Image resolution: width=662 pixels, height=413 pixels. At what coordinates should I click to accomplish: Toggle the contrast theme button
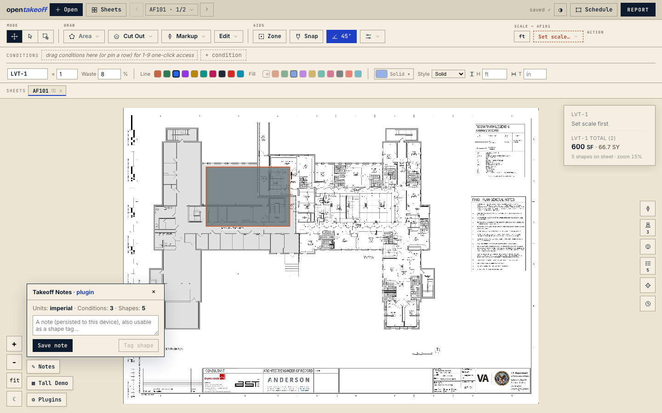(x=560, y=10)
